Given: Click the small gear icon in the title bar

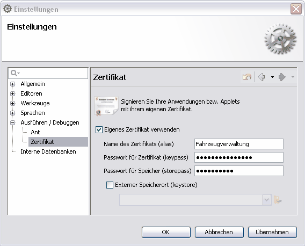Looking at the screenshot, I should point(8,9).
